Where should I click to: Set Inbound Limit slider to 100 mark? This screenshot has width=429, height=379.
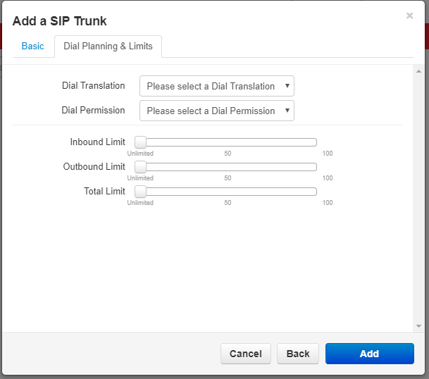316,142
